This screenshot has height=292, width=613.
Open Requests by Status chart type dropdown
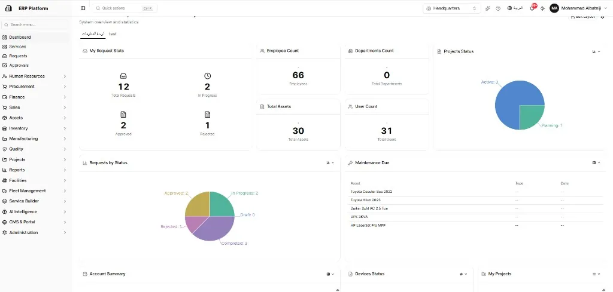[x=330, y=163]
